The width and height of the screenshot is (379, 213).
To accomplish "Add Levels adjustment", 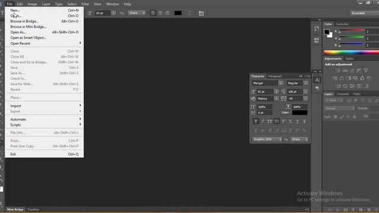I will [345, 70].
